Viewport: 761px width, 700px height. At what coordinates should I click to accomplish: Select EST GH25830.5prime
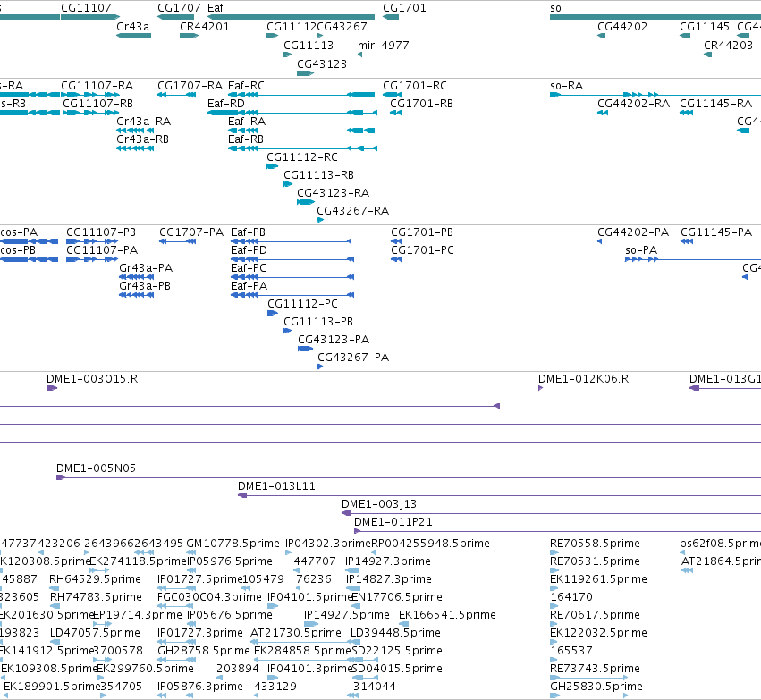click(x=596, y=687)
